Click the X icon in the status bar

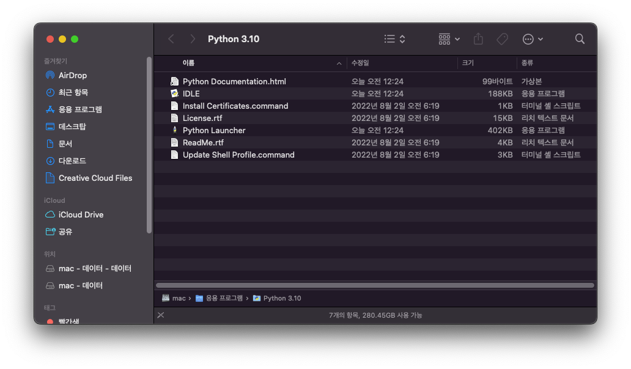(161, 315)
